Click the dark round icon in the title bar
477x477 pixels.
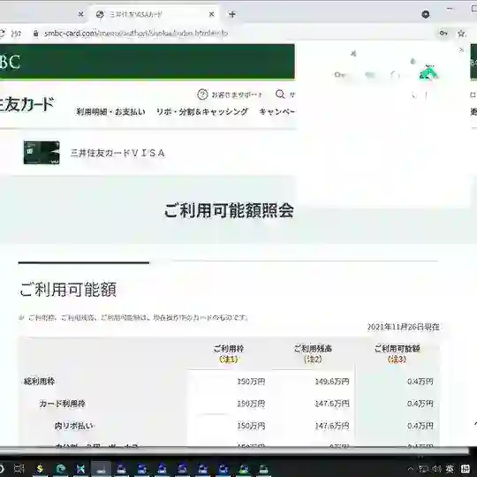tap(426, 14)
